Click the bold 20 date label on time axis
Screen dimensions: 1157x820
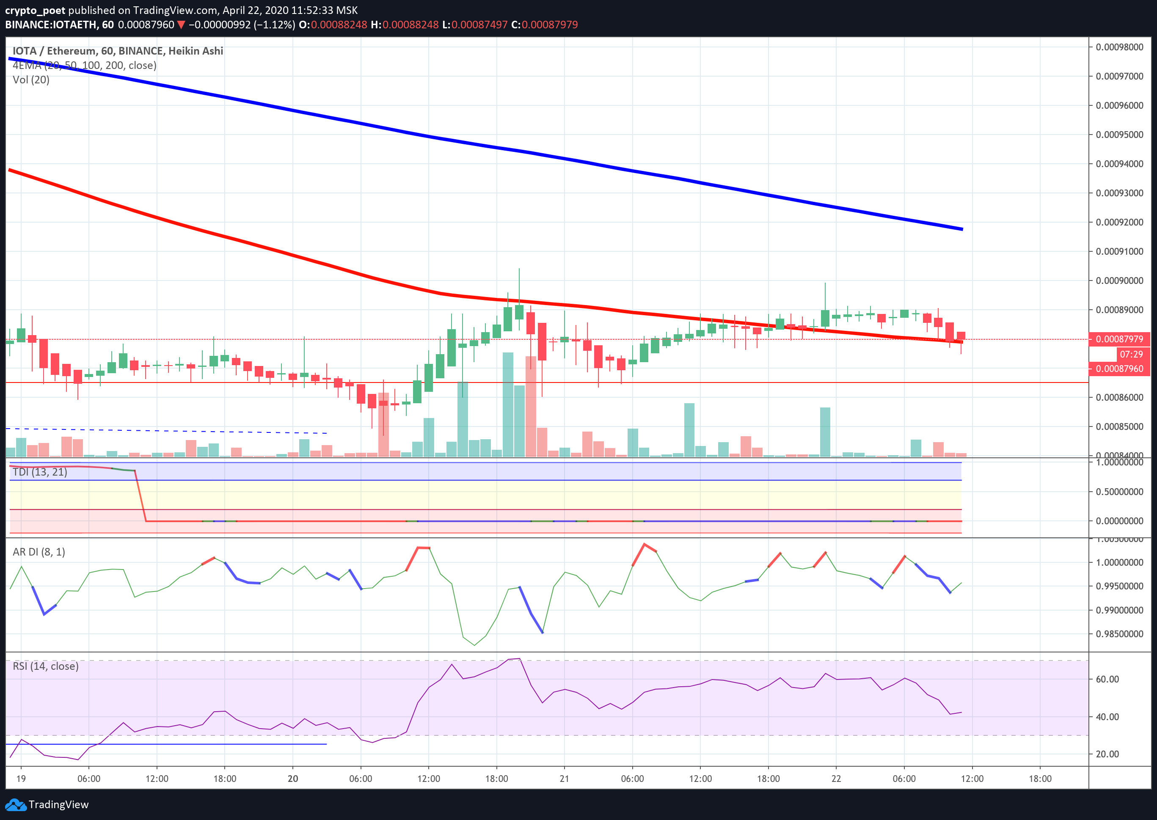point(293,779)
